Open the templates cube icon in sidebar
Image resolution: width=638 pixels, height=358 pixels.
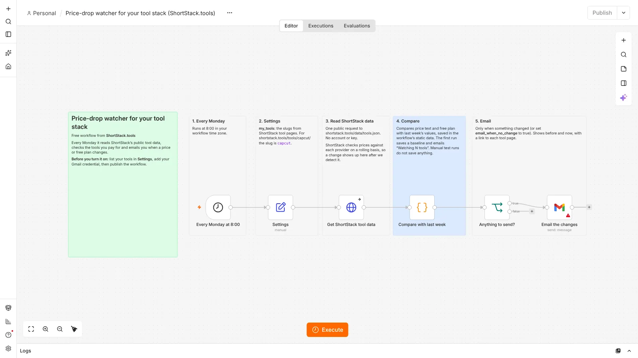[x=8, y=308]
